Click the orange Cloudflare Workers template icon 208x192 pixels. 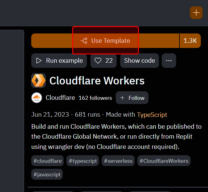point(38,80)
